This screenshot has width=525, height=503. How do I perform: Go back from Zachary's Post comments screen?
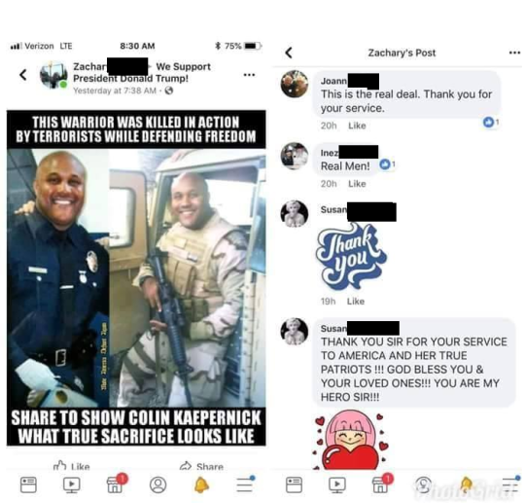click(x=289, y=53)
